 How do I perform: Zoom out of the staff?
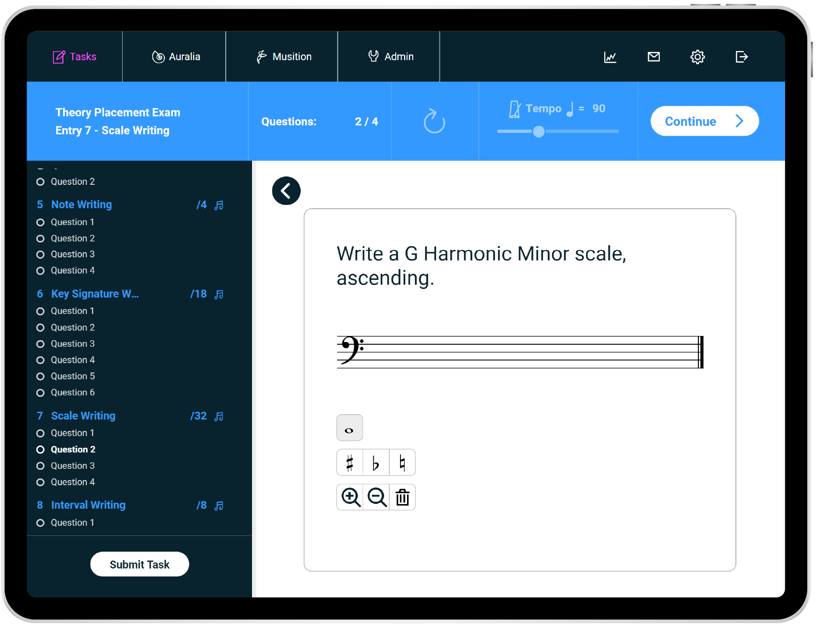click(377, 497)
